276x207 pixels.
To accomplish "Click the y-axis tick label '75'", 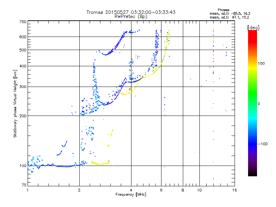I will [24, 185].
